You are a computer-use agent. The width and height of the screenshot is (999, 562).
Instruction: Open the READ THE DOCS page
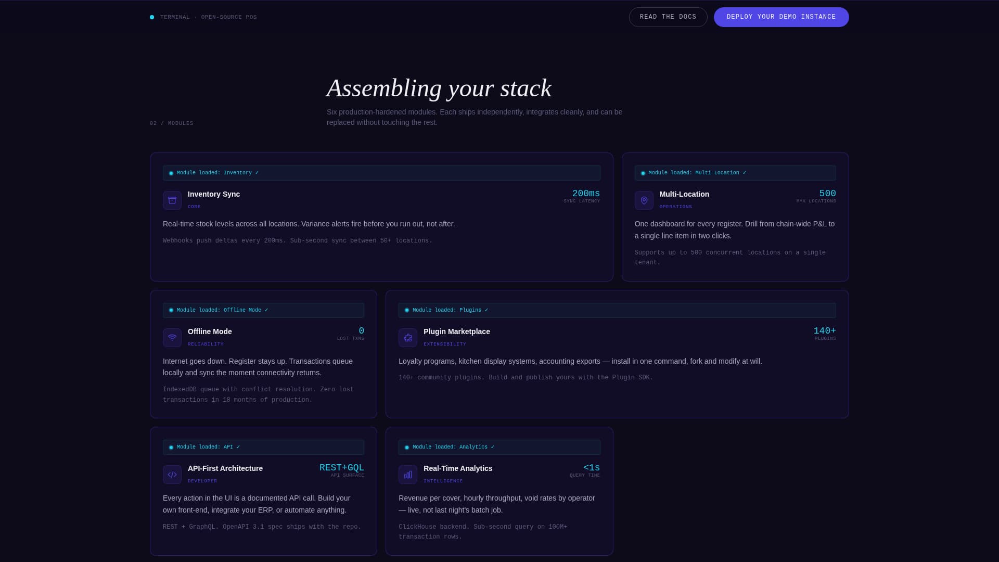point(668,17)
